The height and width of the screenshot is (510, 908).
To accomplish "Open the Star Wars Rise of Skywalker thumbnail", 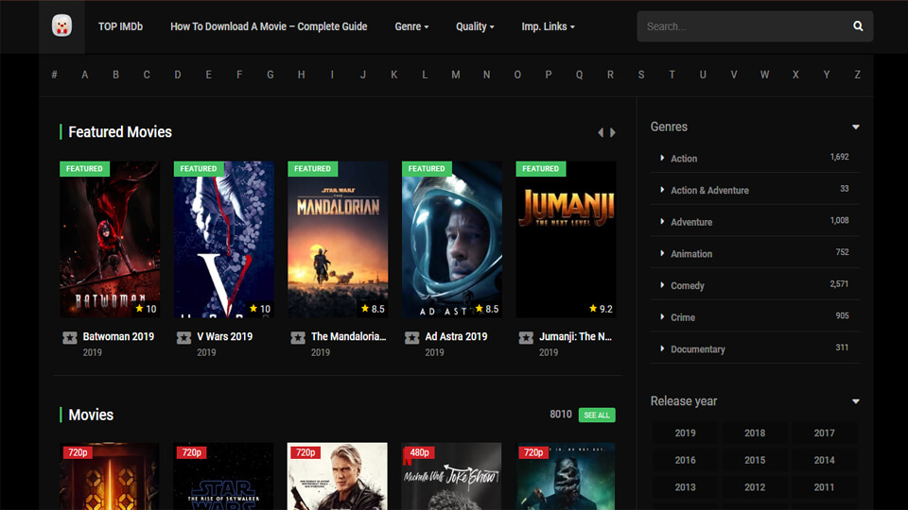I will point(223,476).
